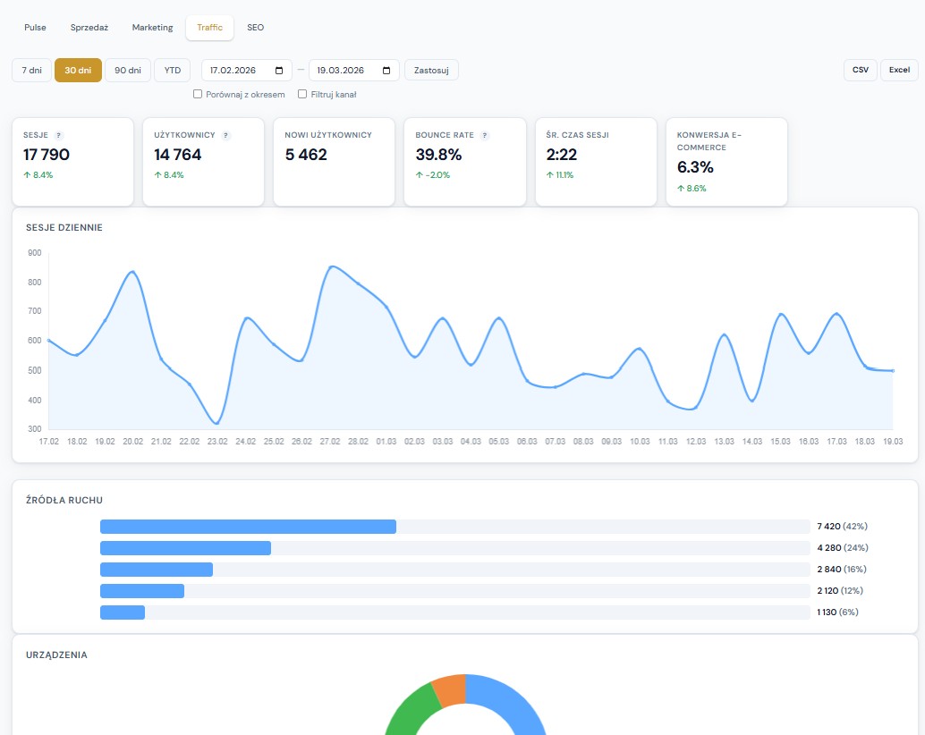Select the 7 dni time range
This screenshot has height=735, width=925.
pyautogui.click(x=31, y=70)
